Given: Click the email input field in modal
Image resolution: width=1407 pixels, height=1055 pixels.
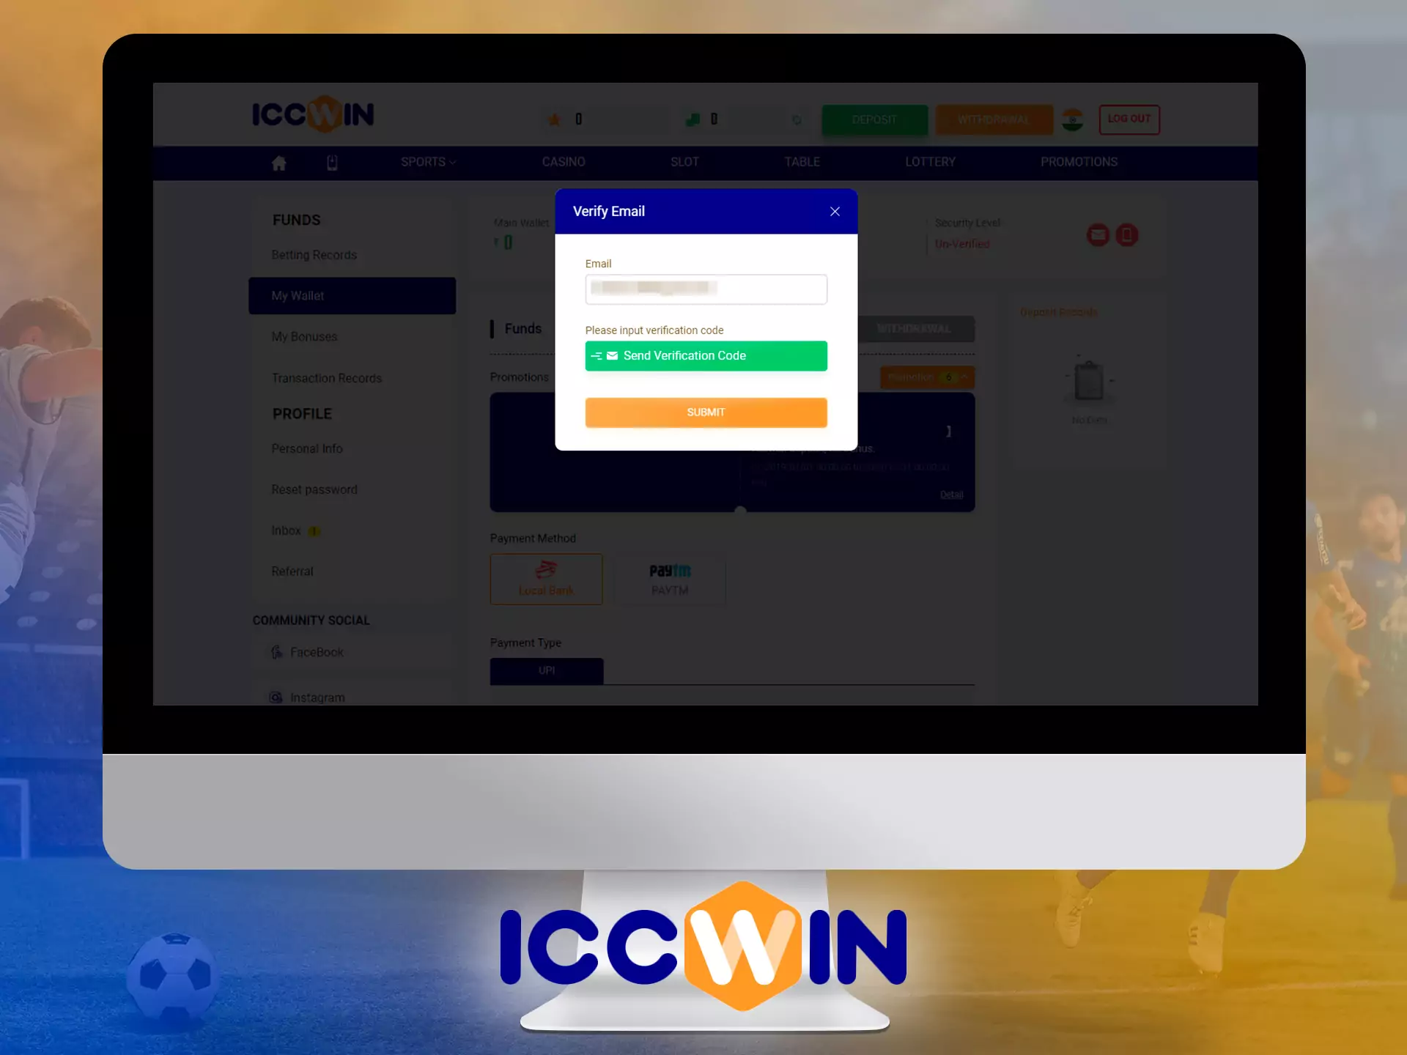Looking at the screenshot, I should [706, 289].
